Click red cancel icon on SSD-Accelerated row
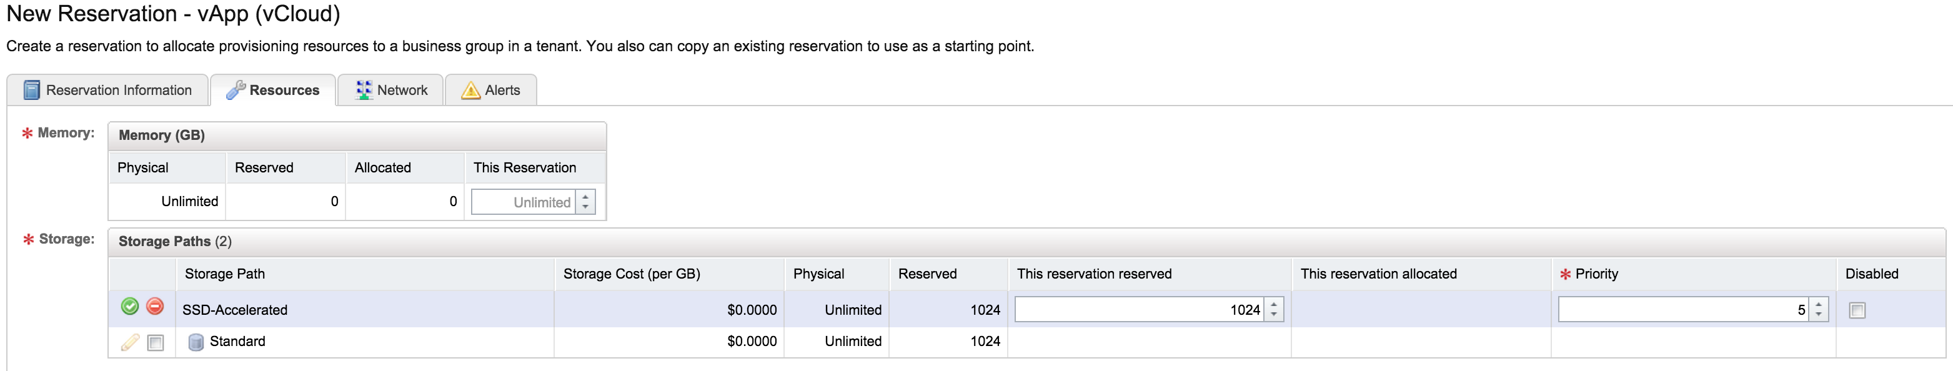The height and width of the screenshot is (371, 1953). (x=155, y=307)
